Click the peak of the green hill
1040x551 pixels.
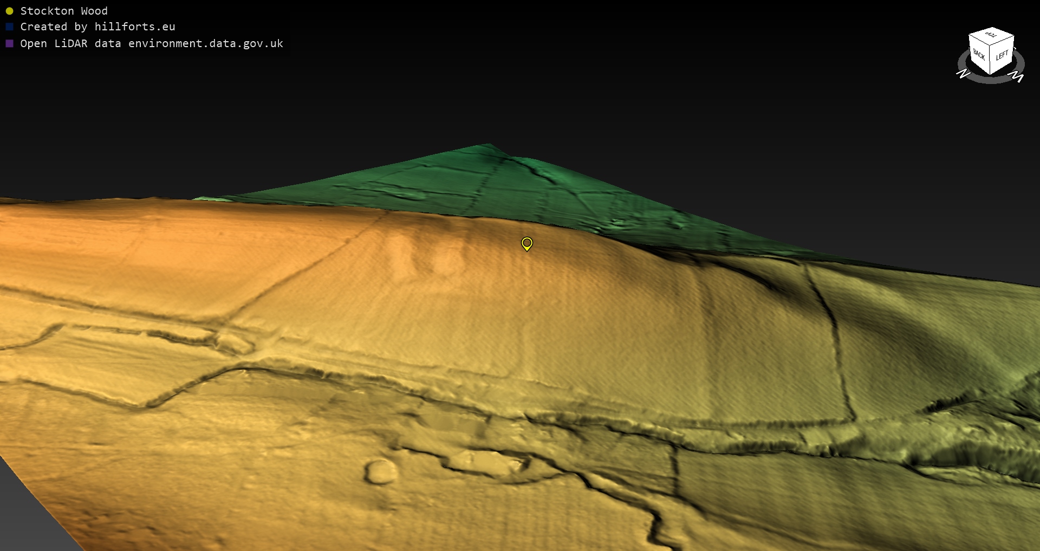[487, 145]
